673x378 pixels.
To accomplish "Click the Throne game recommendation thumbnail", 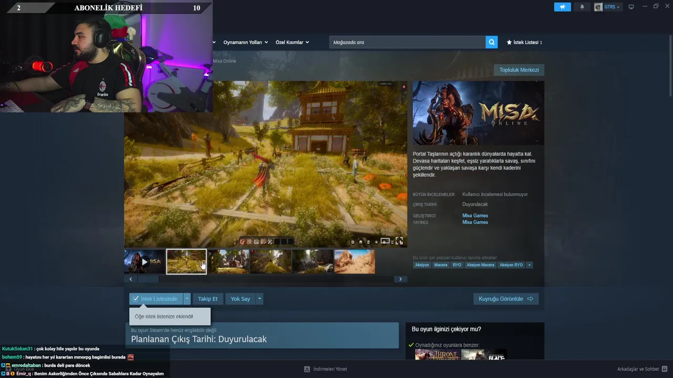I will click(437, 355).
